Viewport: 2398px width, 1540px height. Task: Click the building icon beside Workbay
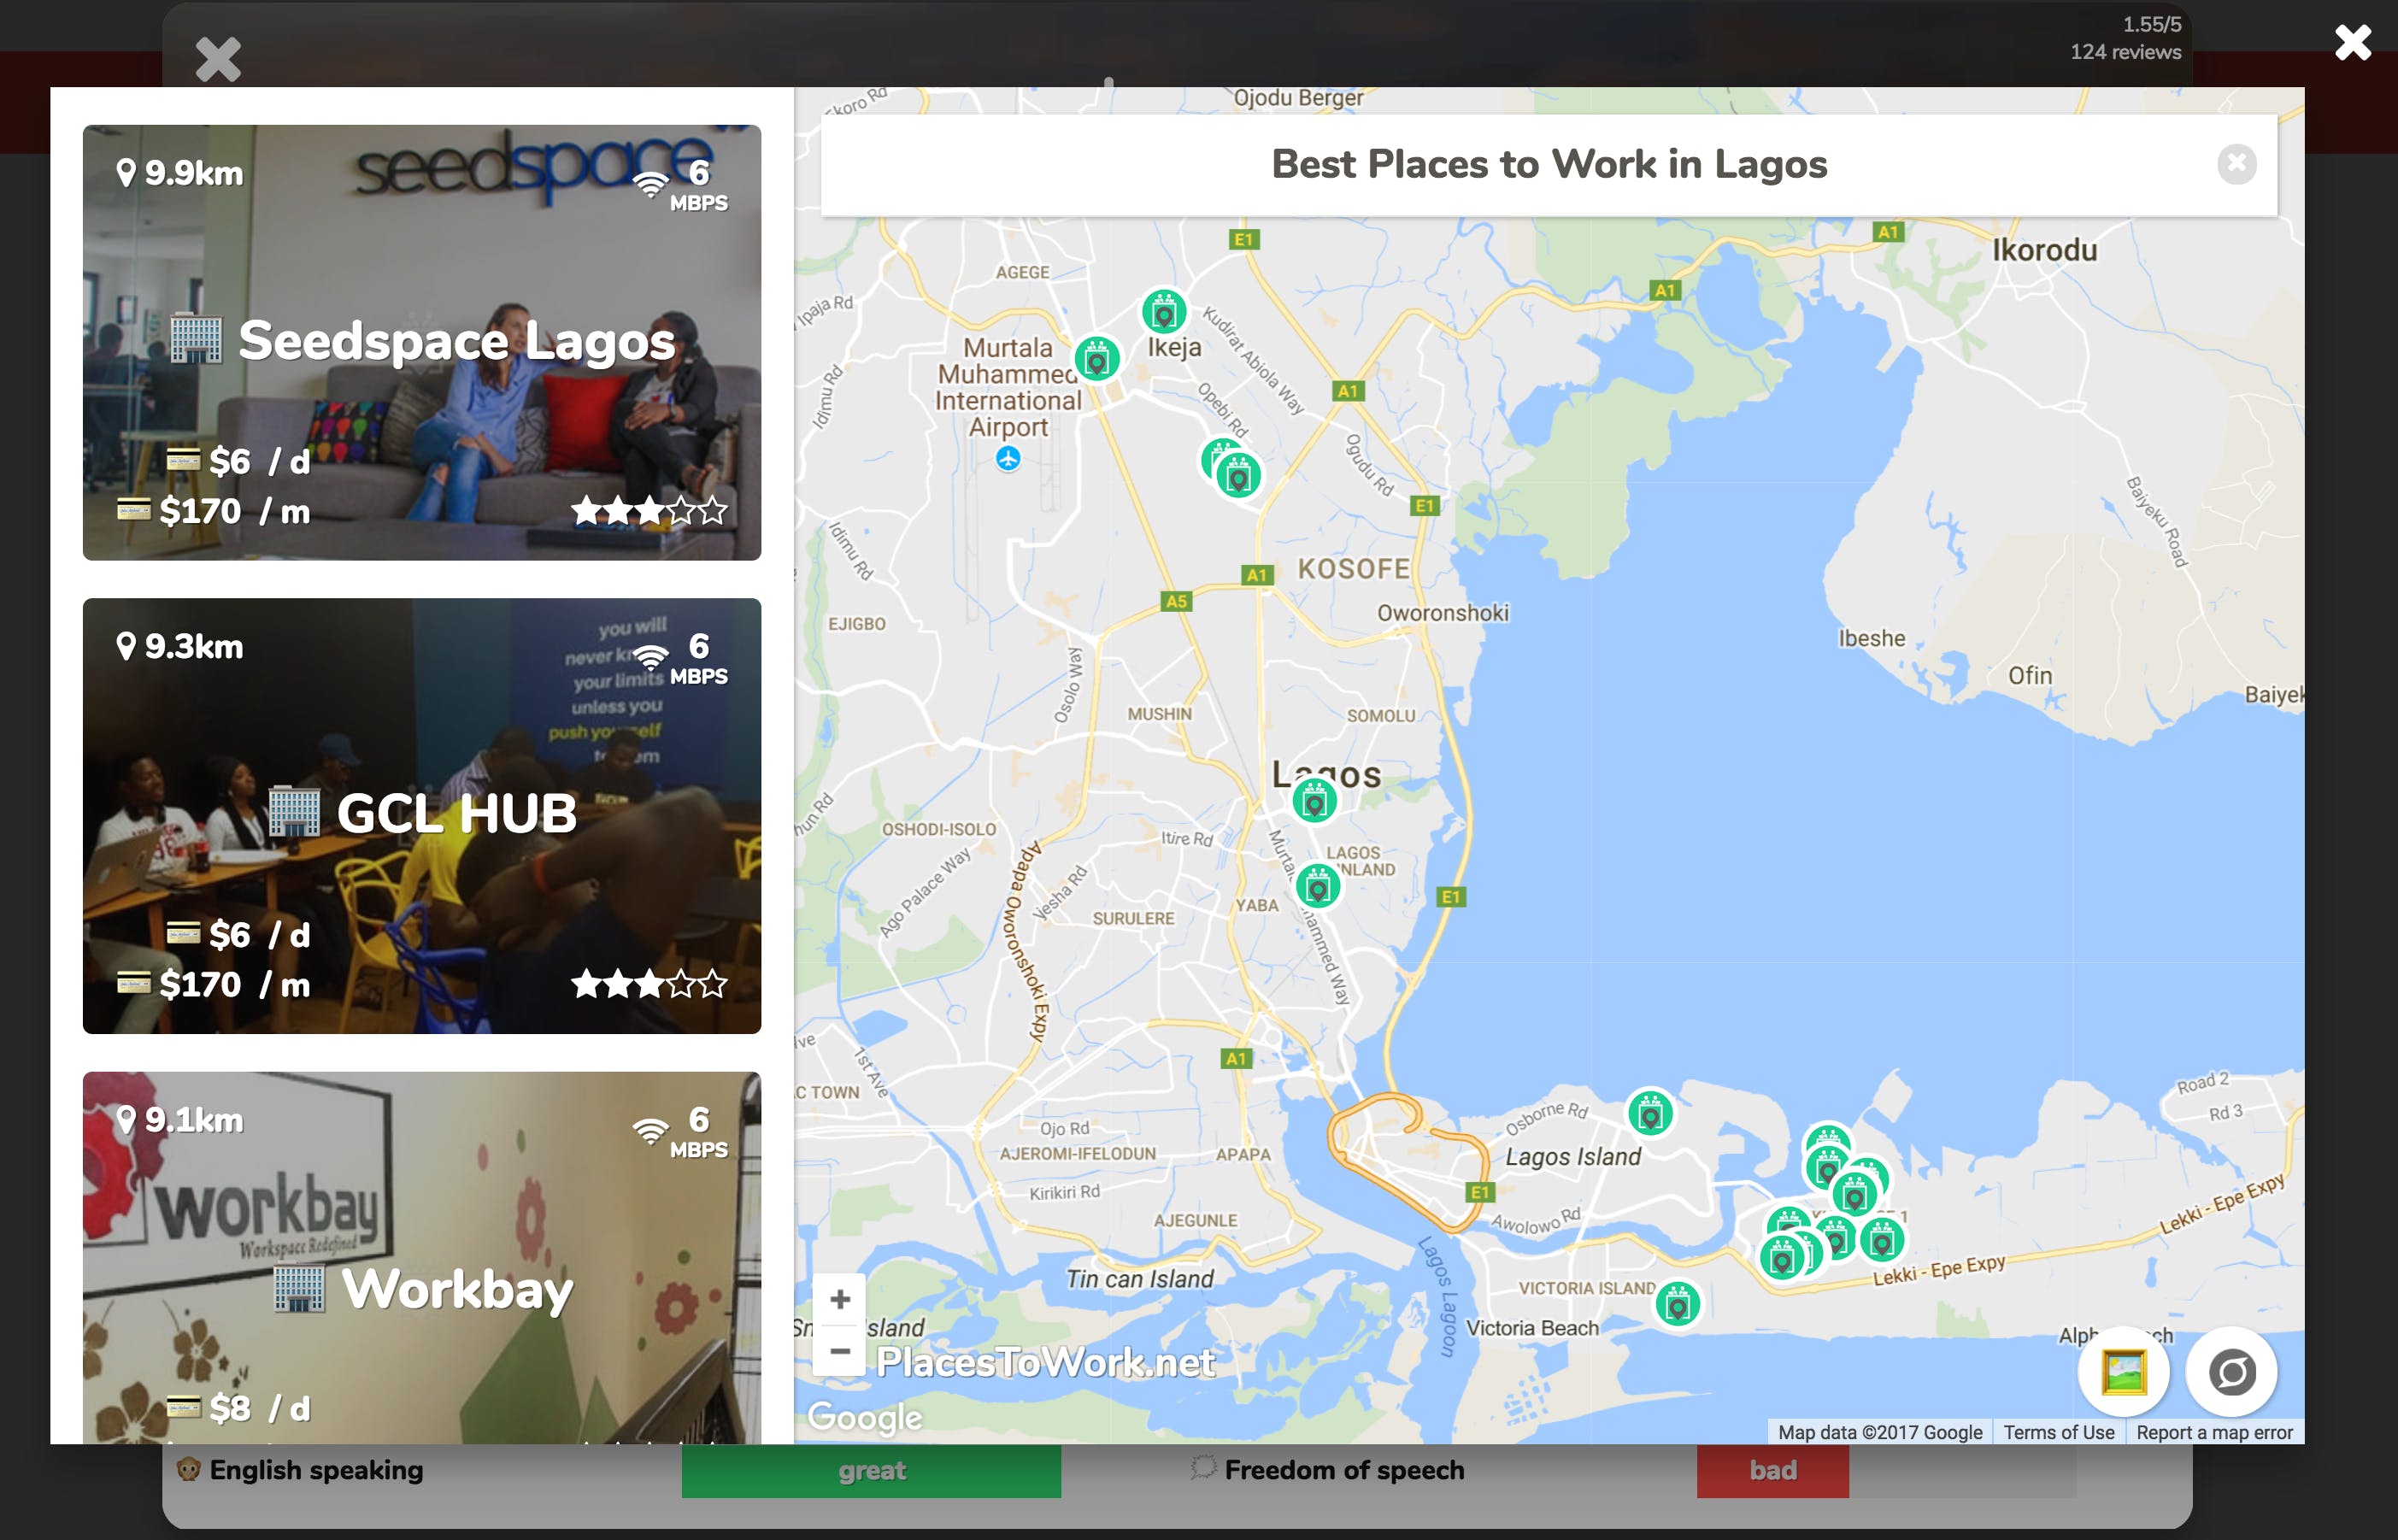[x=299, y=1288]
